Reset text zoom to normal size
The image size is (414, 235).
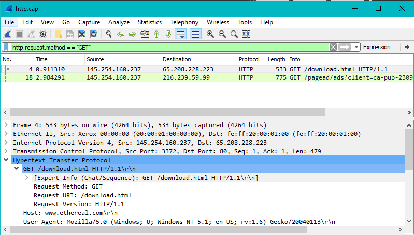[234, 34]
